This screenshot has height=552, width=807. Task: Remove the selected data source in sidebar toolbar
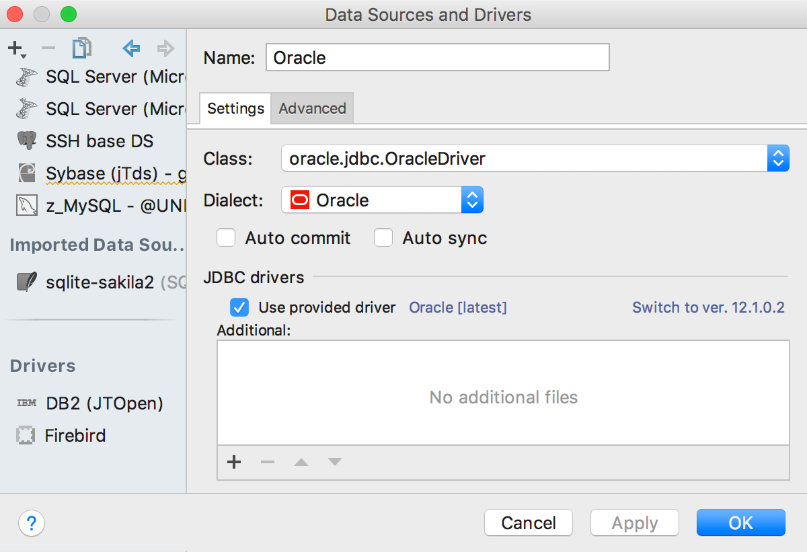pyautogui.click(x=48, y=48)
